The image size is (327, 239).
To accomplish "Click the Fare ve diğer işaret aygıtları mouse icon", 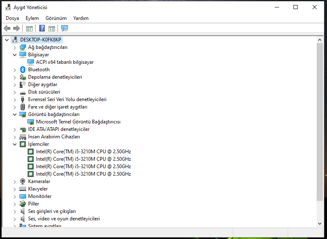I will point(22,107).
